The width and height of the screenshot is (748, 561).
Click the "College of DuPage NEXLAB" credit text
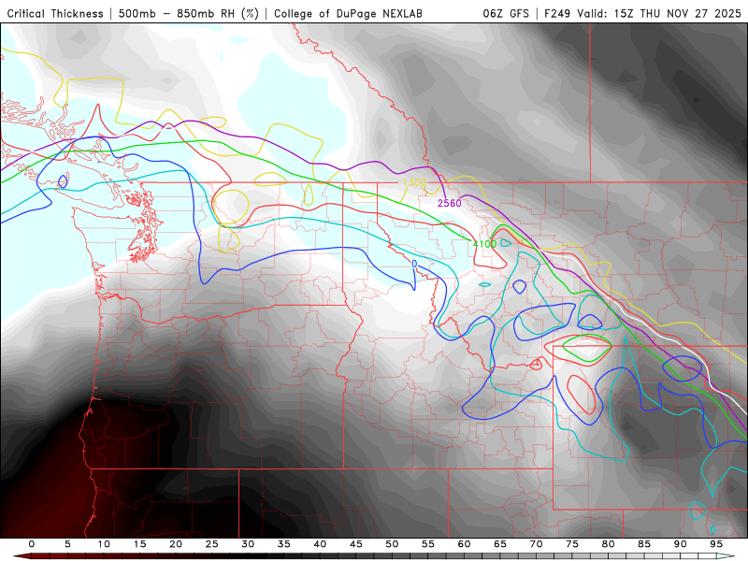point(348,13)
